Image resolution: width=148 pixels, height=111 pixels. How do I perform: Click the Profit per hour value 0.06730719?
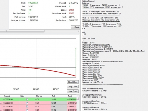(x=33, y=17)
